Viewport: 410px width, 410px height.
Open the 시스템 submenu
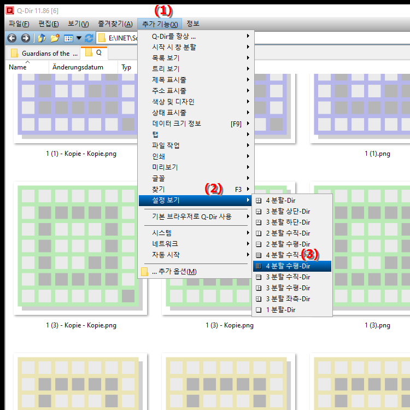click(196, 233)
